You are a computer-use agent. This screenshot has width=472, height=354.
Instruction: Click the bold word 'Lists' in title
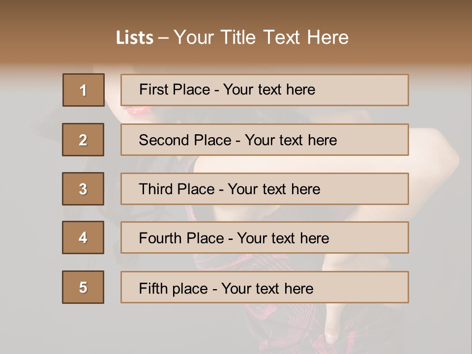click(x=135, y=38)
